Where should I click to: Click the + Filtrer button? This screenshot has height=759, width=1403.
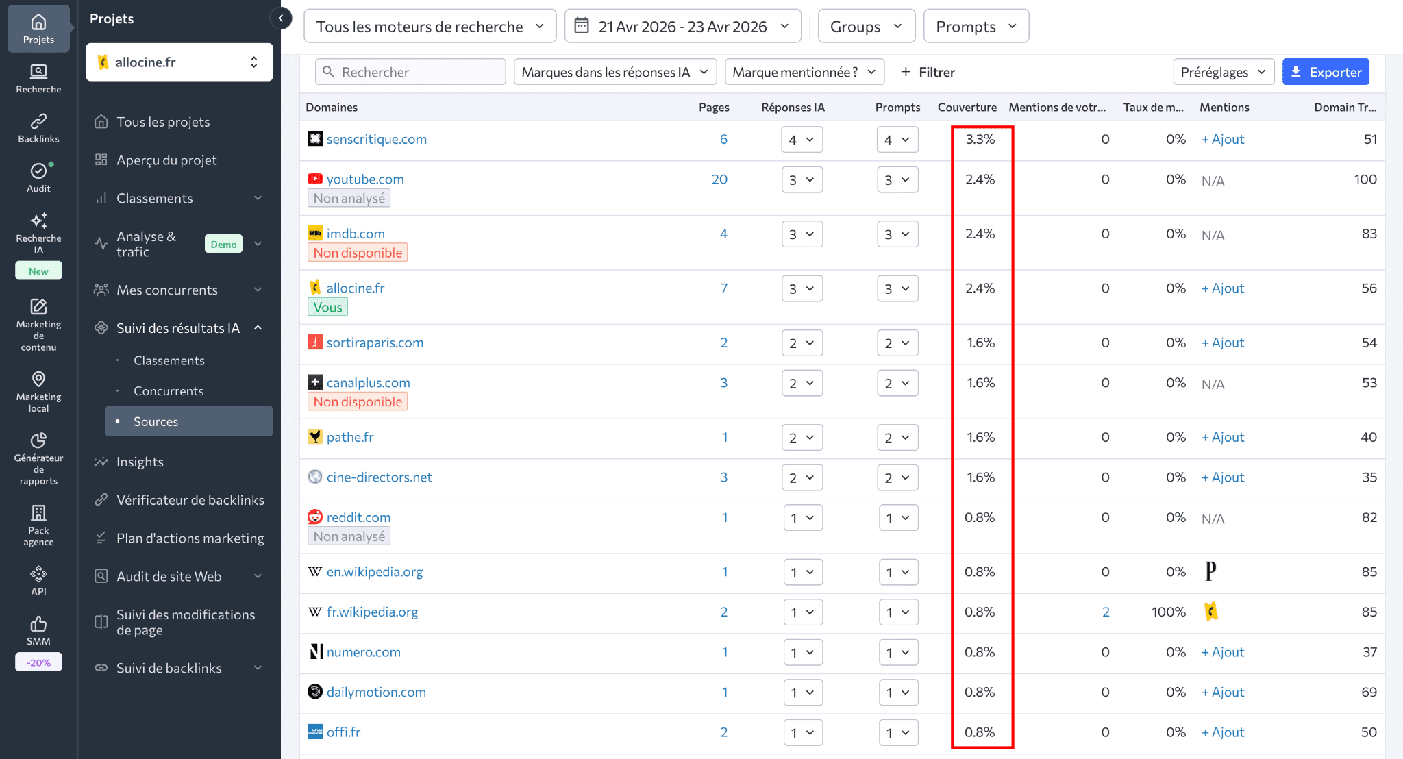click(x=928, y=72)
